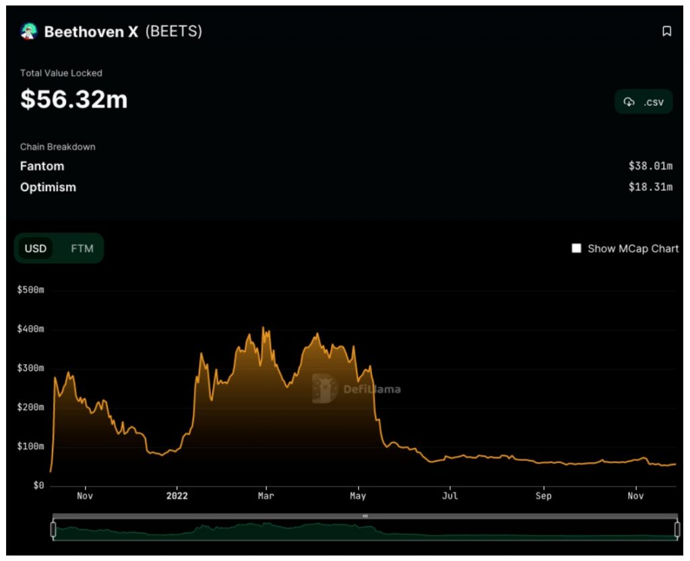Click the $300m y-axis label
690x561 pixels.
coord(30,368)
